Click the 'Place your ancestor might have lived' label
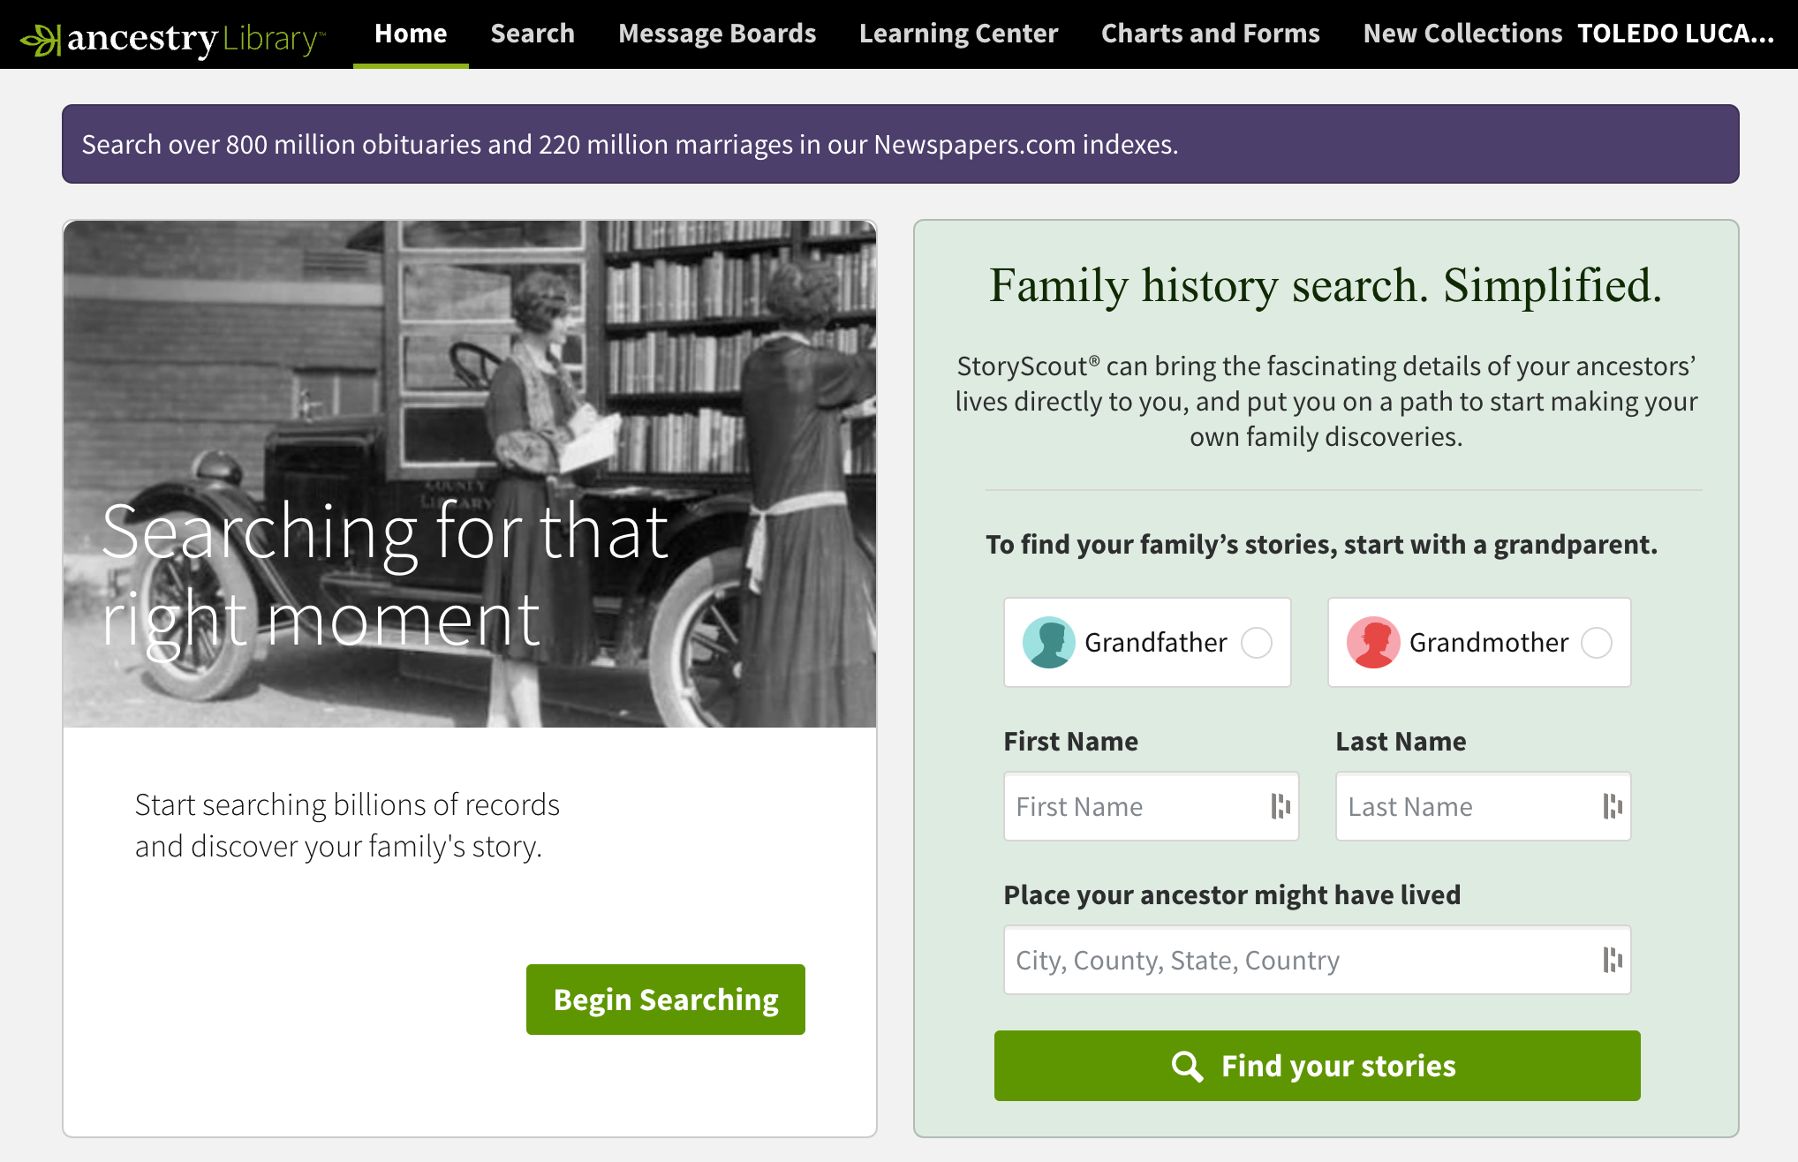The image size is (1798, 1162). (1232, 894)
